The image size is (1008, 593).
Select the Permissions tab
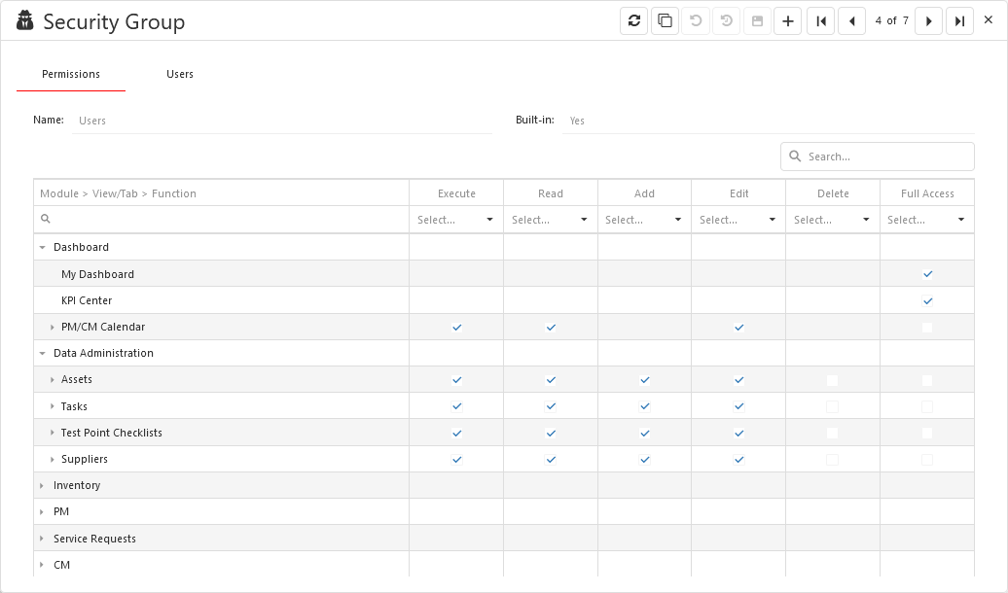tap(70, 73)
